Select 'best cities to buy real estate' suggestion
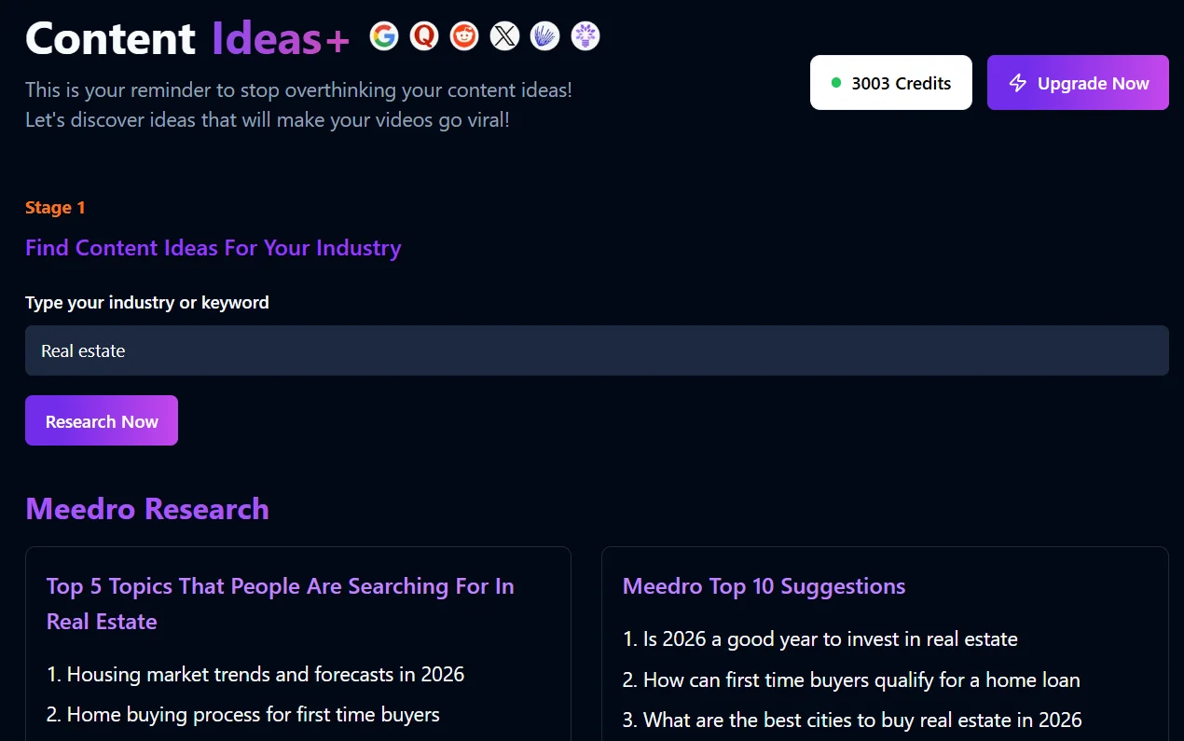The image size is (1184, 741). [x=852, y=720]
